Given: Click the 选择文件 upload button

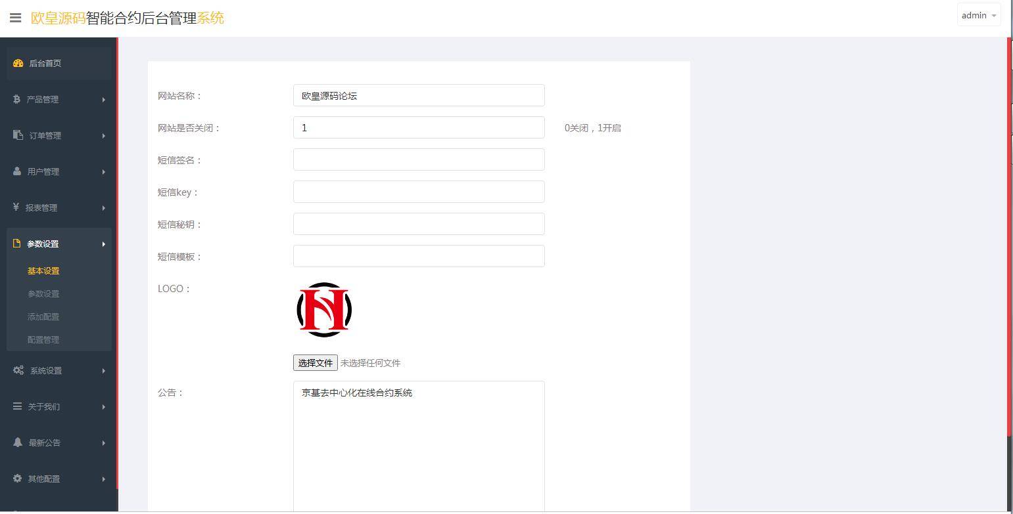Looking at the screenshot, I should [x=315, y=362].
